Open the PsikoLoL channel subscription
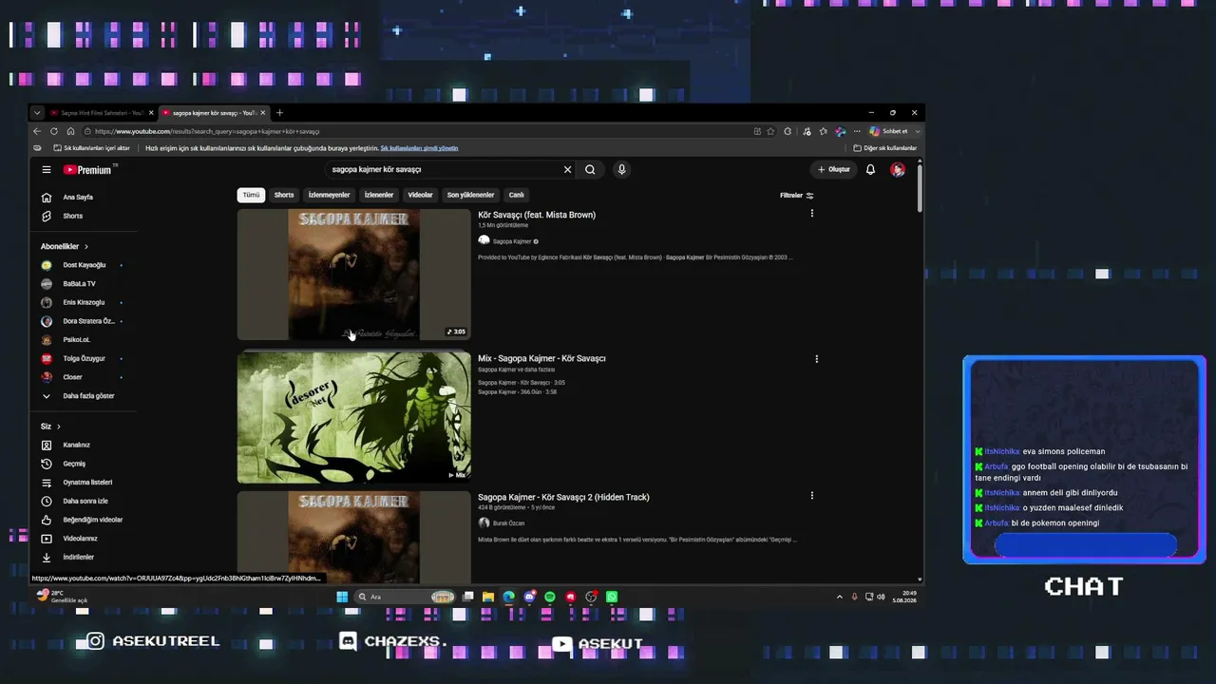The height and width of the screenshot is (684, 1216). click(75, 340)
